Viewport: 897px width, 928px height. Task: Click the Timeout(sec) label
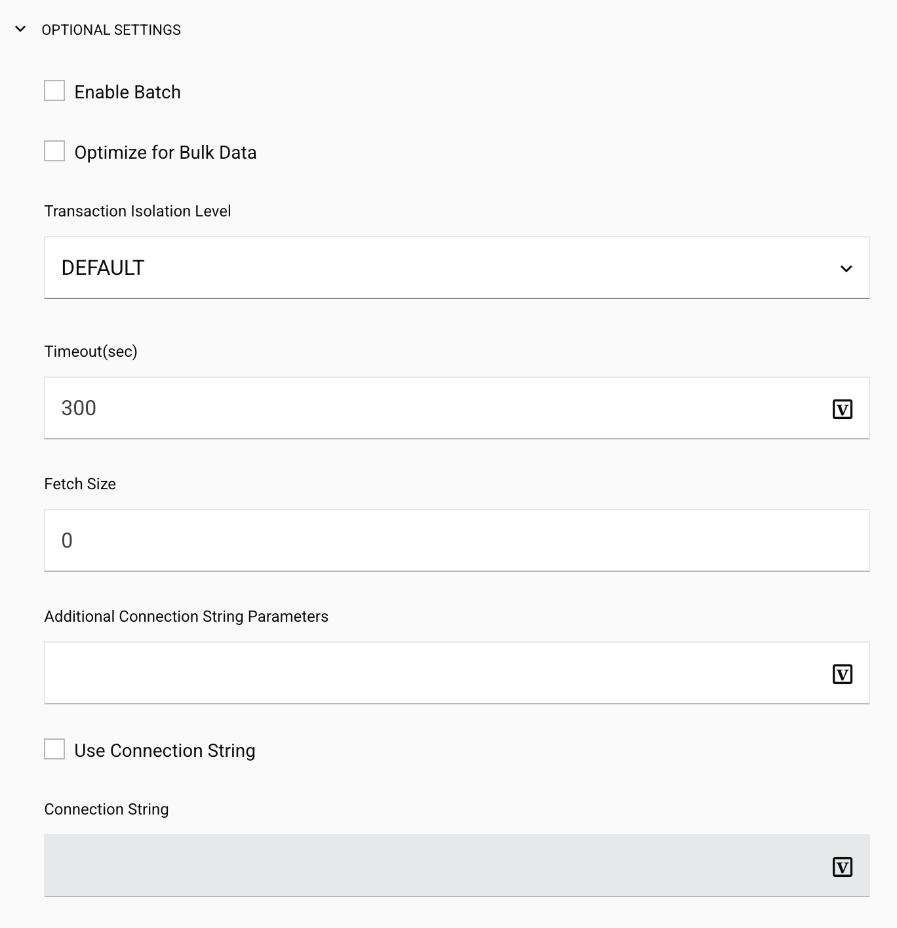click(91, 352)
